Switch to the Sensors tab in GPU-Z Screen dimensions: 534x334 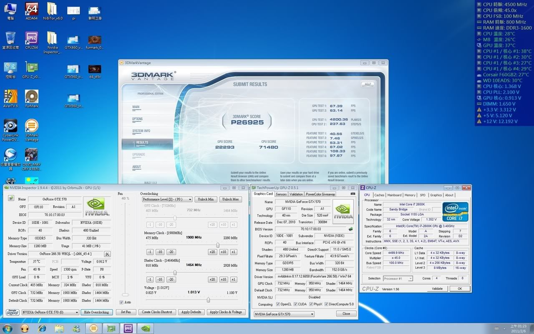(x=281, y=194)
